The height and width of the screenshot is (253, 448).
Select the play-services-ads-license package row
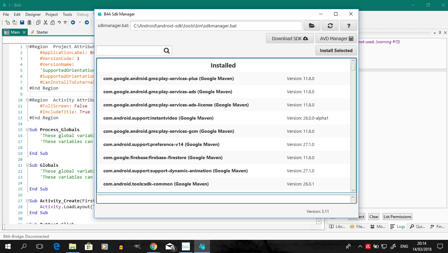point(224,105)
